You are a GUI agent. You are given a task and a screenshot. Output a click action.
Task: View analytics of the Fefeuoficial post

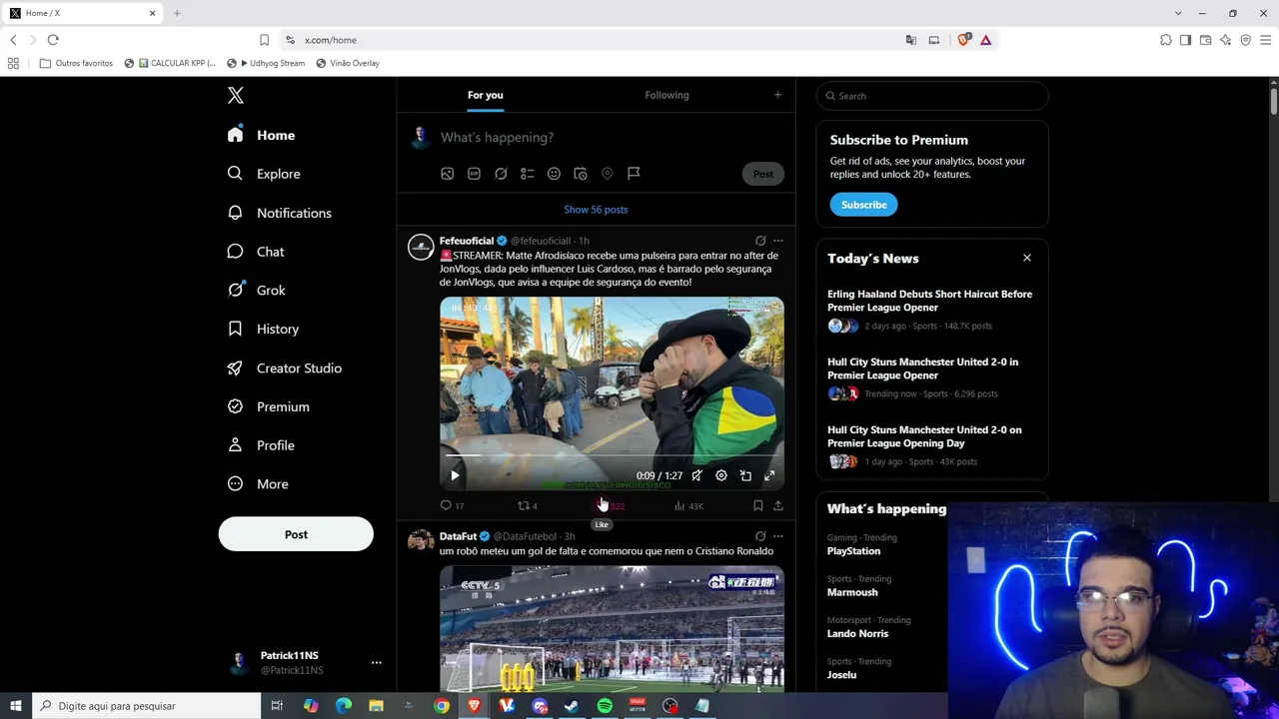[x=688, y=505]
